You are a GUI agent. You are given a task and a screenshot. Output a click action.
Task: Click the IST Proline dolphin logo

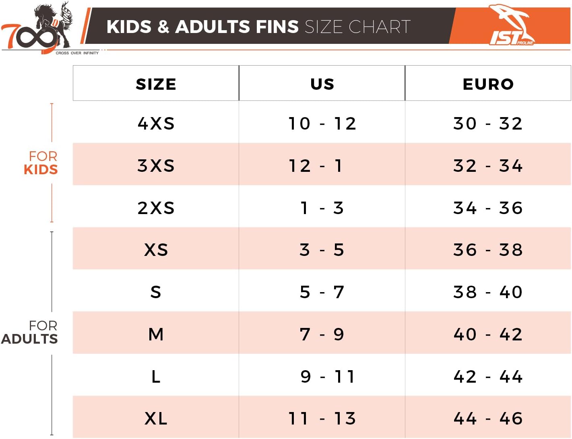(511, 26)
